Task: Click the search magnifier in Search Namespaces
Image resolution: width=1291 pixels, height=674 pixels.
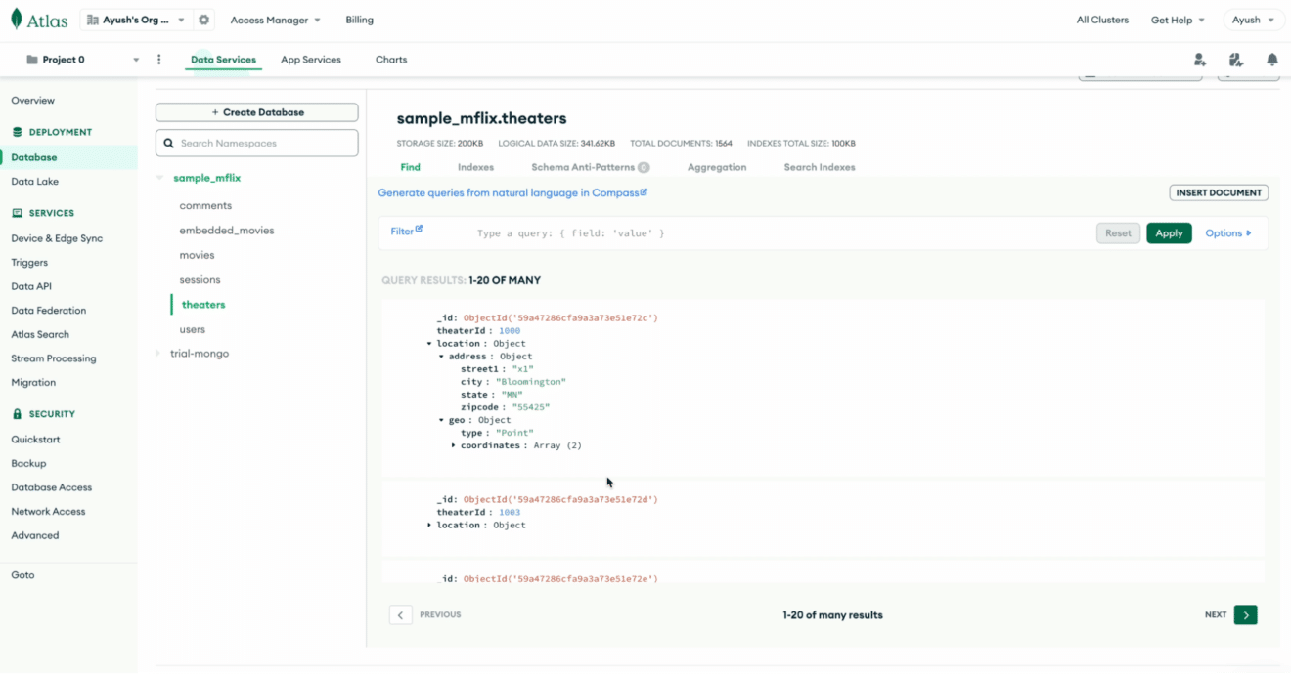Action: [170, 143]
